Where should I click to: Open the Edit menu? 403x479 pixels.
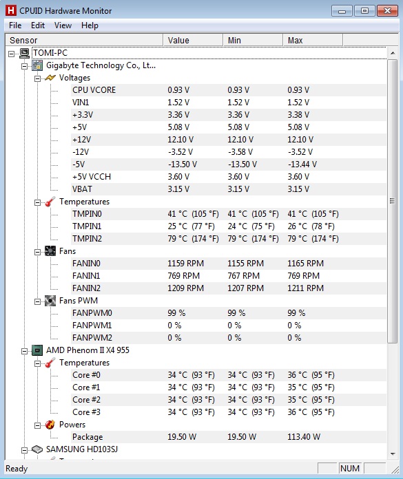coord(38,25)
